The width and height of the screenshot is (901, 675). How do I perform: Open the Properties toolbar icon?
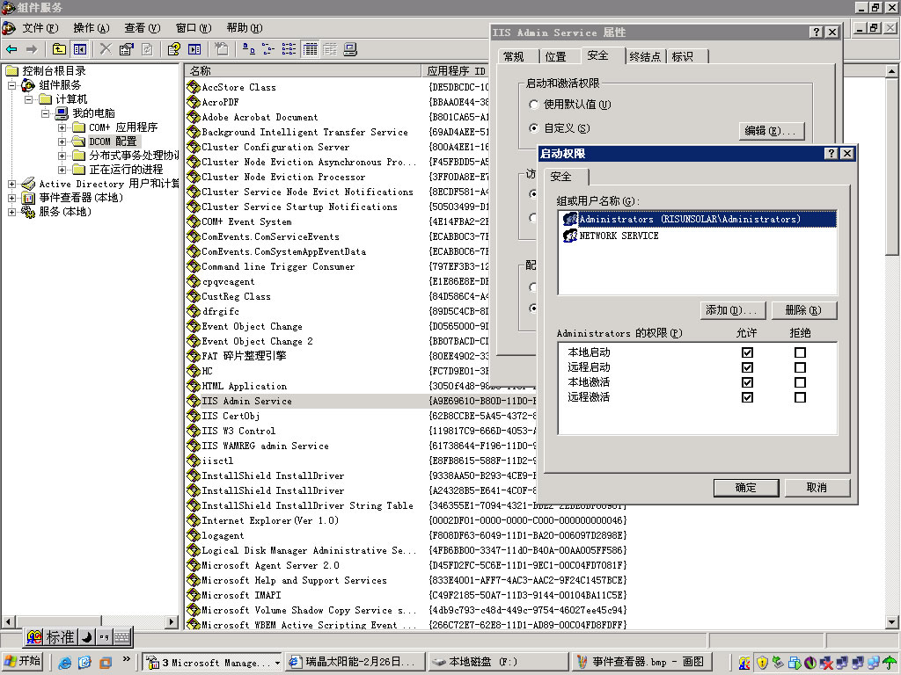point(127,49)
